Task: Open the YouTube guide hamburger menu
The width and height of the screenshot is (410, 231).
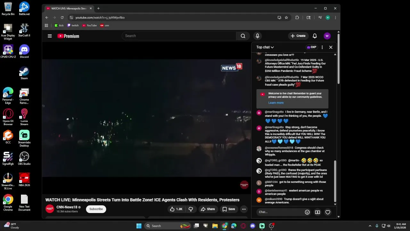Action: tap(50, 36)
